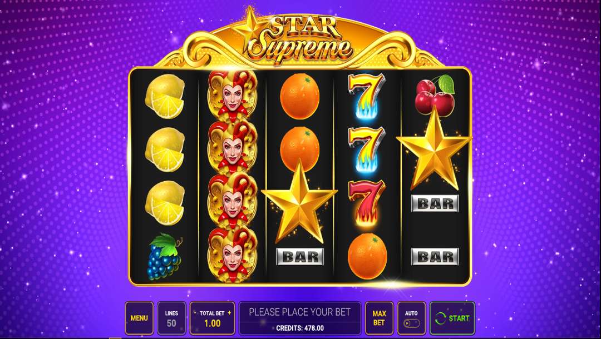Click the Max Bet button

pyautogui.click(x=379, y=318)
